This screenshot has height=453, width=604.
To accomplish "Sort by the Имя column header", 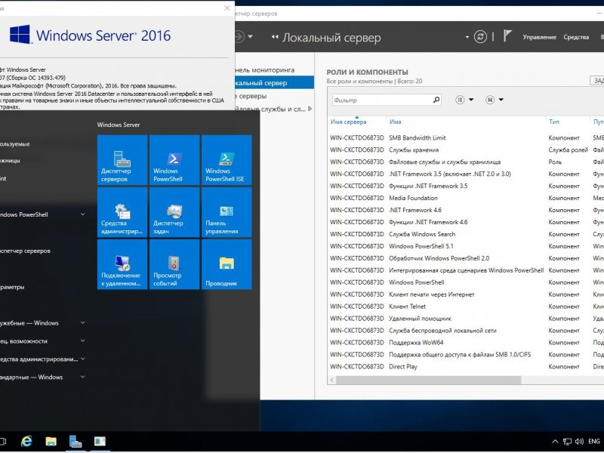I will coord(395,122).
